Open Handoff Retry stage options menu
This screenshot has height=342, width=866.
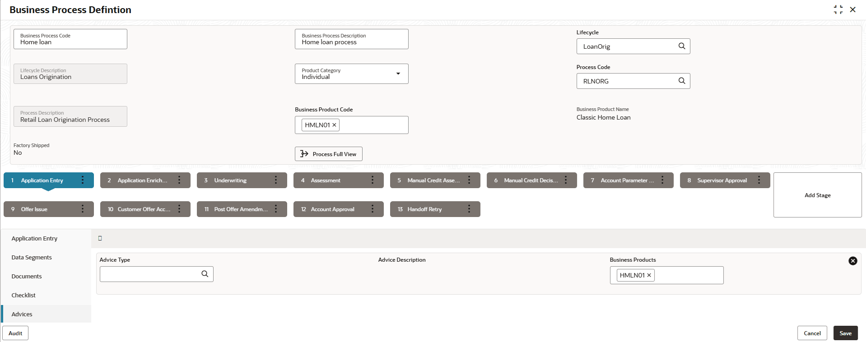(x=469, y=209)
